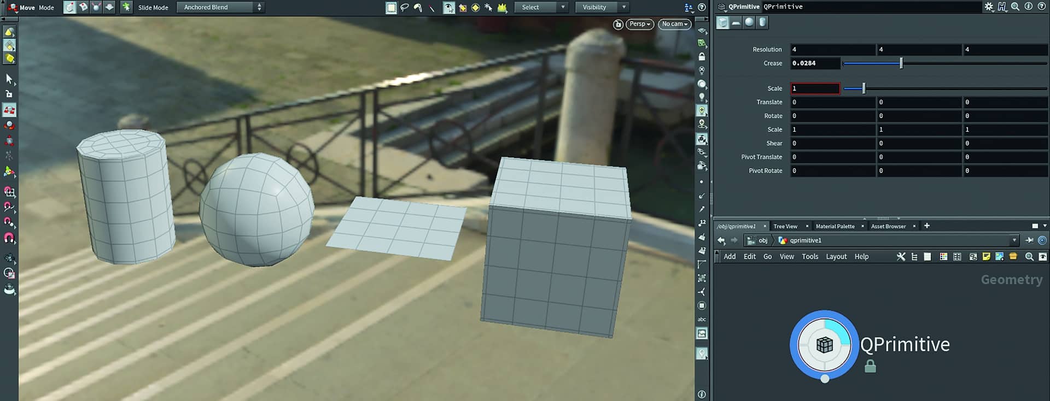Click the first Resolution field

pyautogui.click(x=832, y=50)
